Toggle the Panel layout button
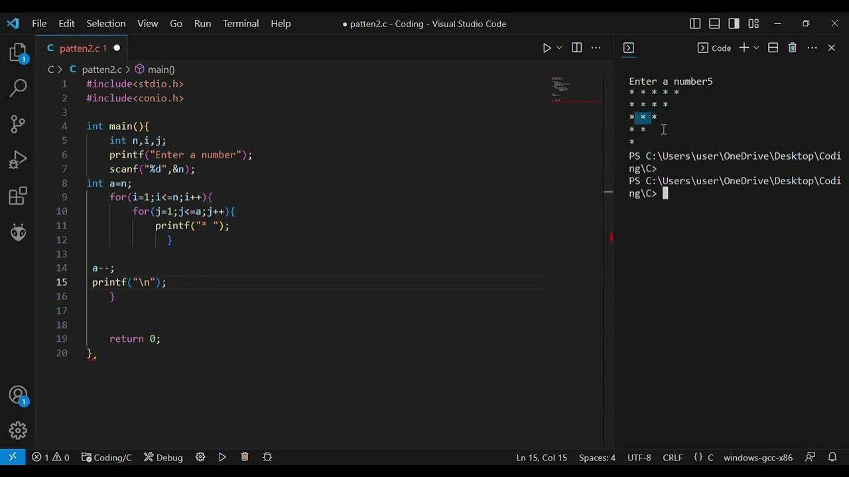 click(x=714, y=23)
